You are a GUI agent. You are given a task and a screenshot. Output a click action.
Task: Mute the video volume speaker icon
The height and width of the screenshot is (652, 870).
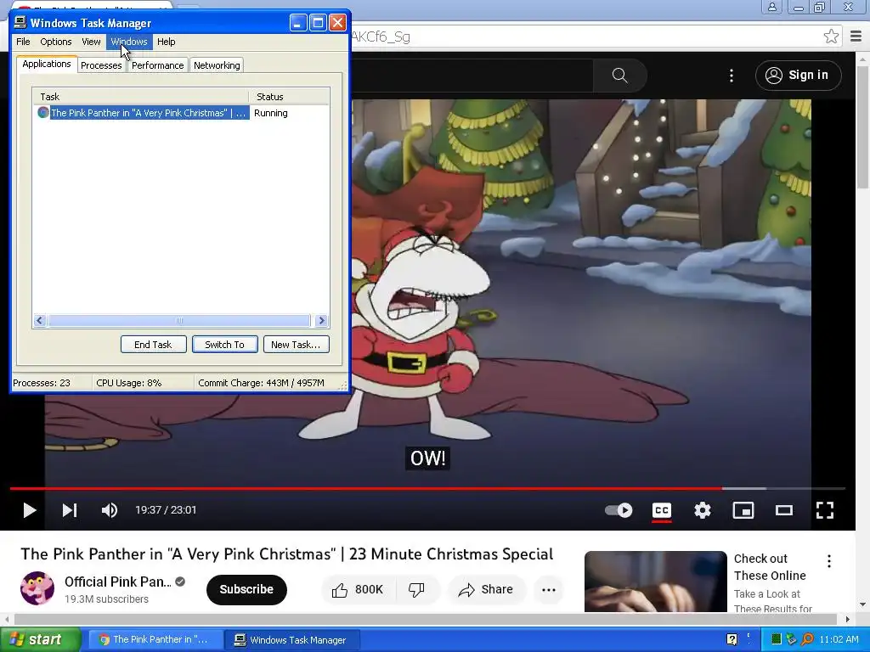[110, 510]
